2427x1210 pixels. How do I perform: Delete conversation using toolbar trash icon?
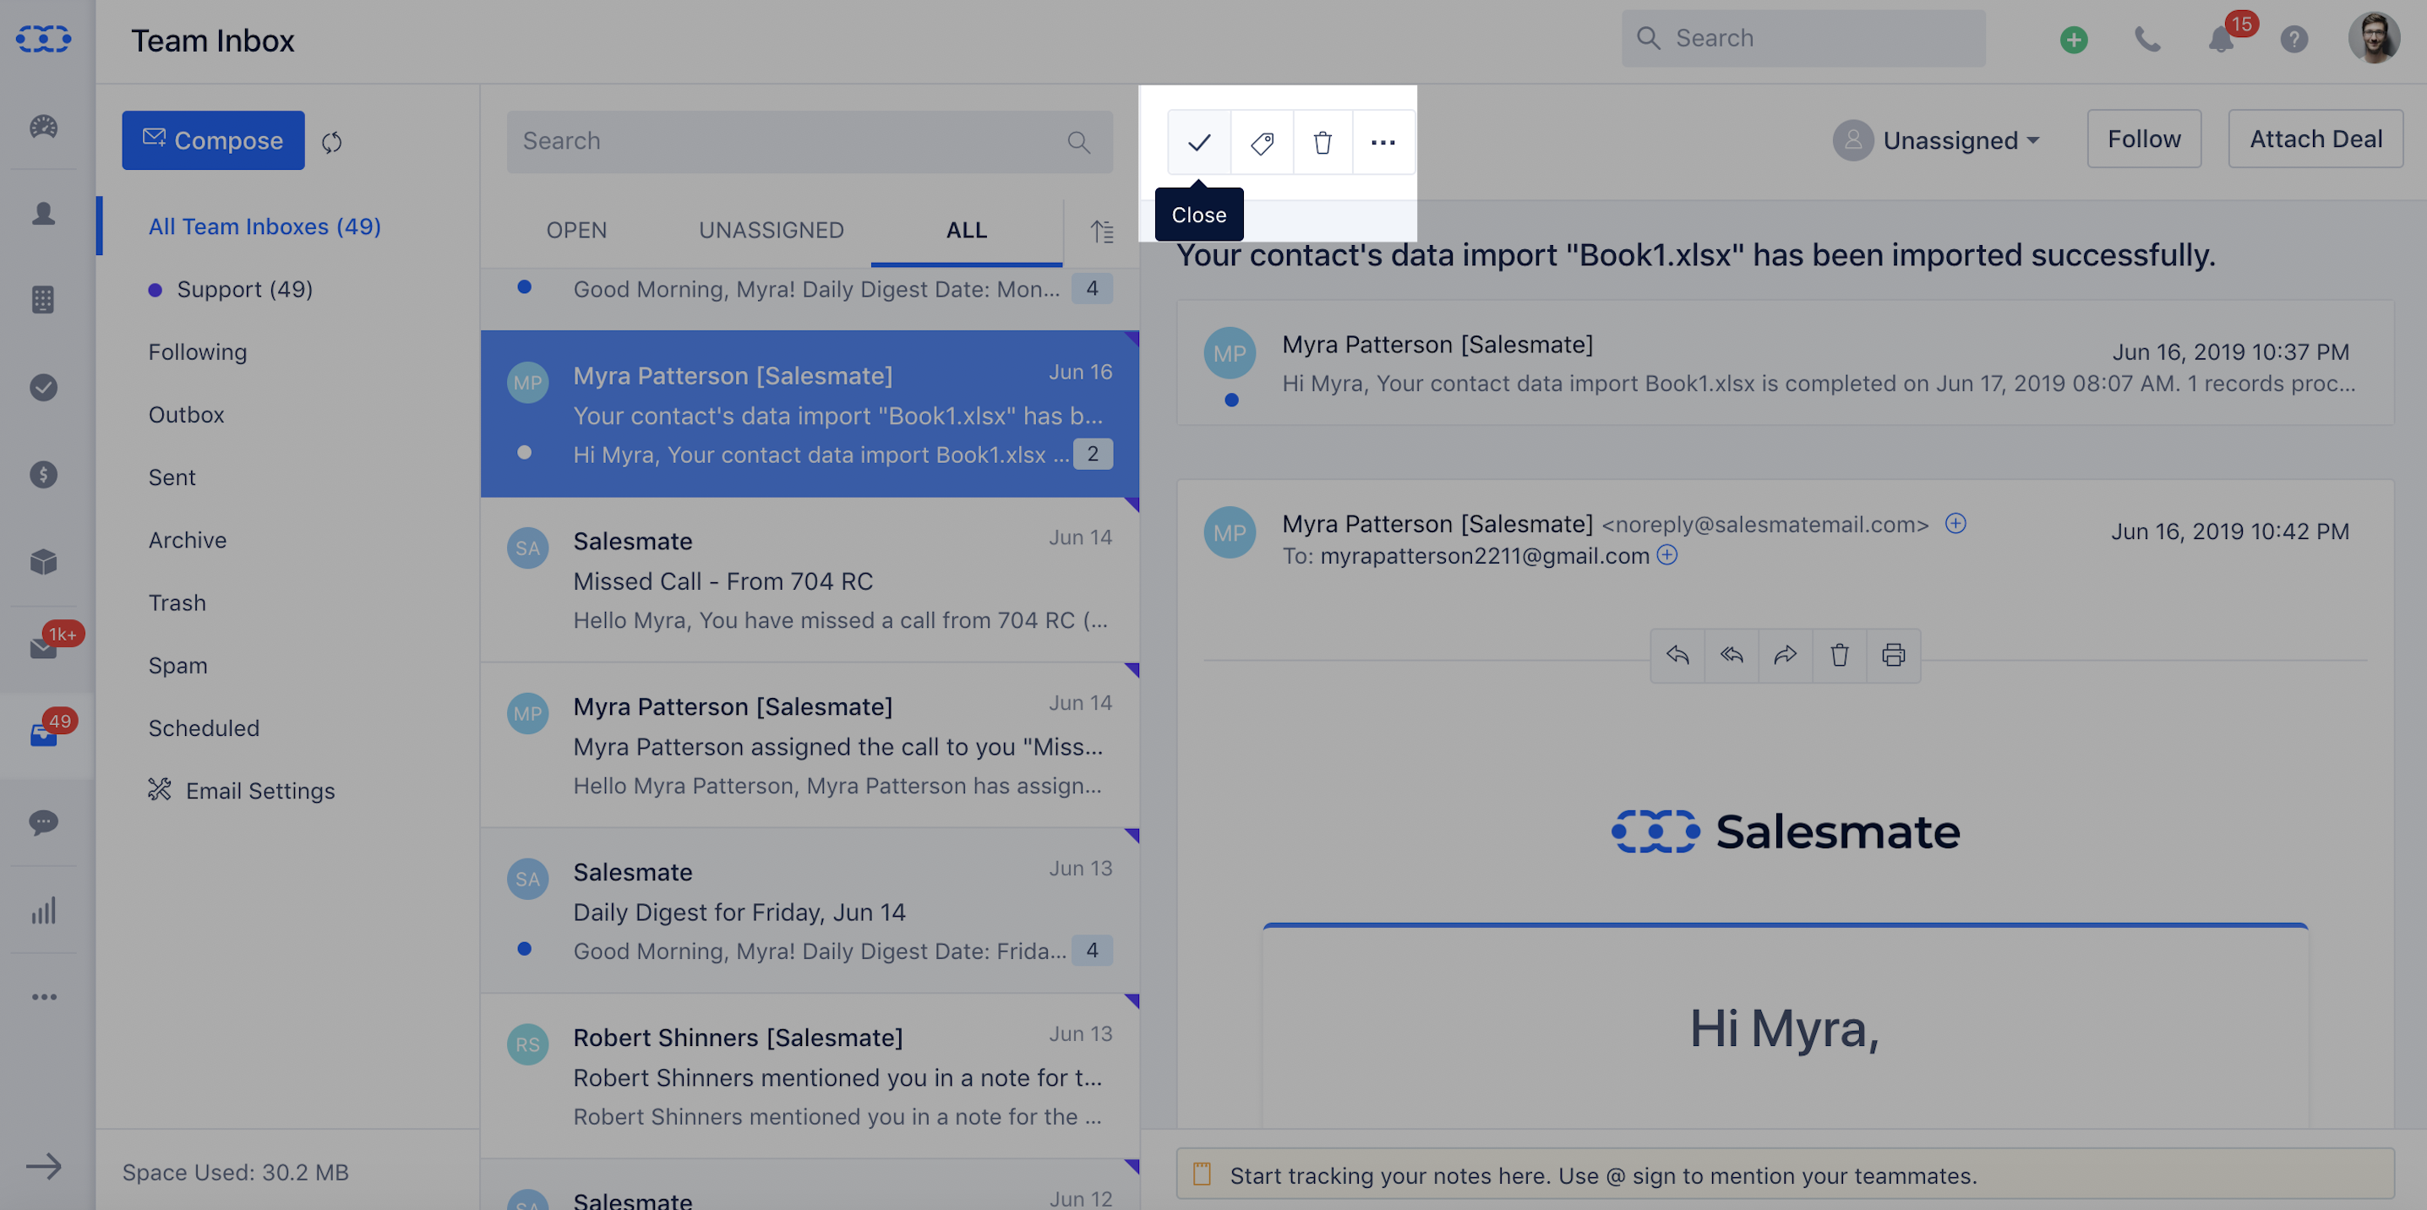(1323, 142)
